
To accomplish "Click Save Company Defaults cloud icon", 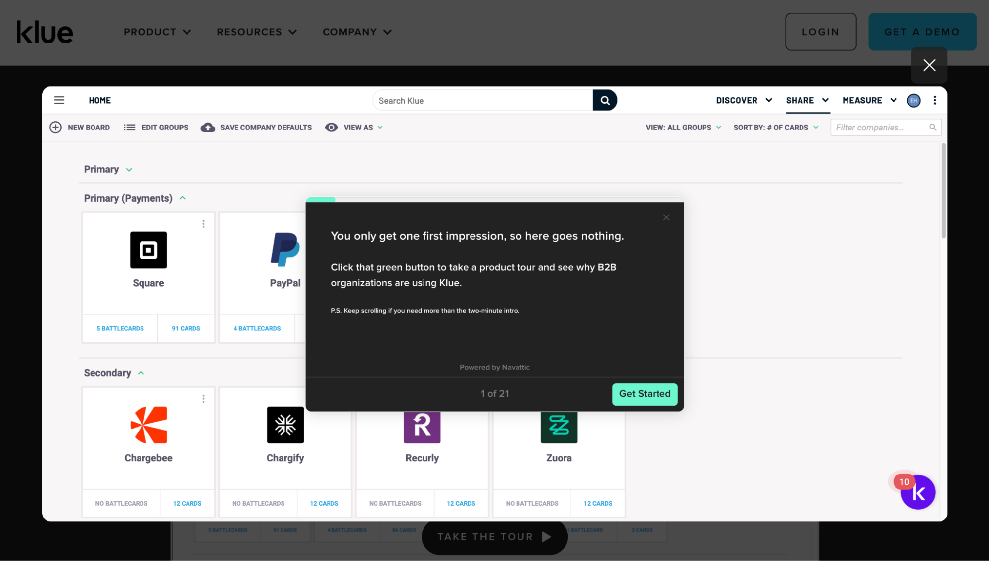I will [208, 127].
